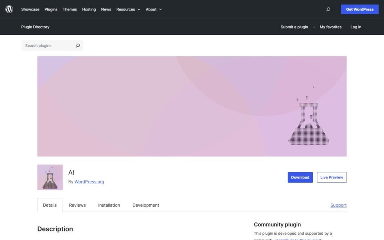The width and height of the screenshot is (384, 240).
Task: Expand the About dropdown menu
Action: (x=154, y=9)
